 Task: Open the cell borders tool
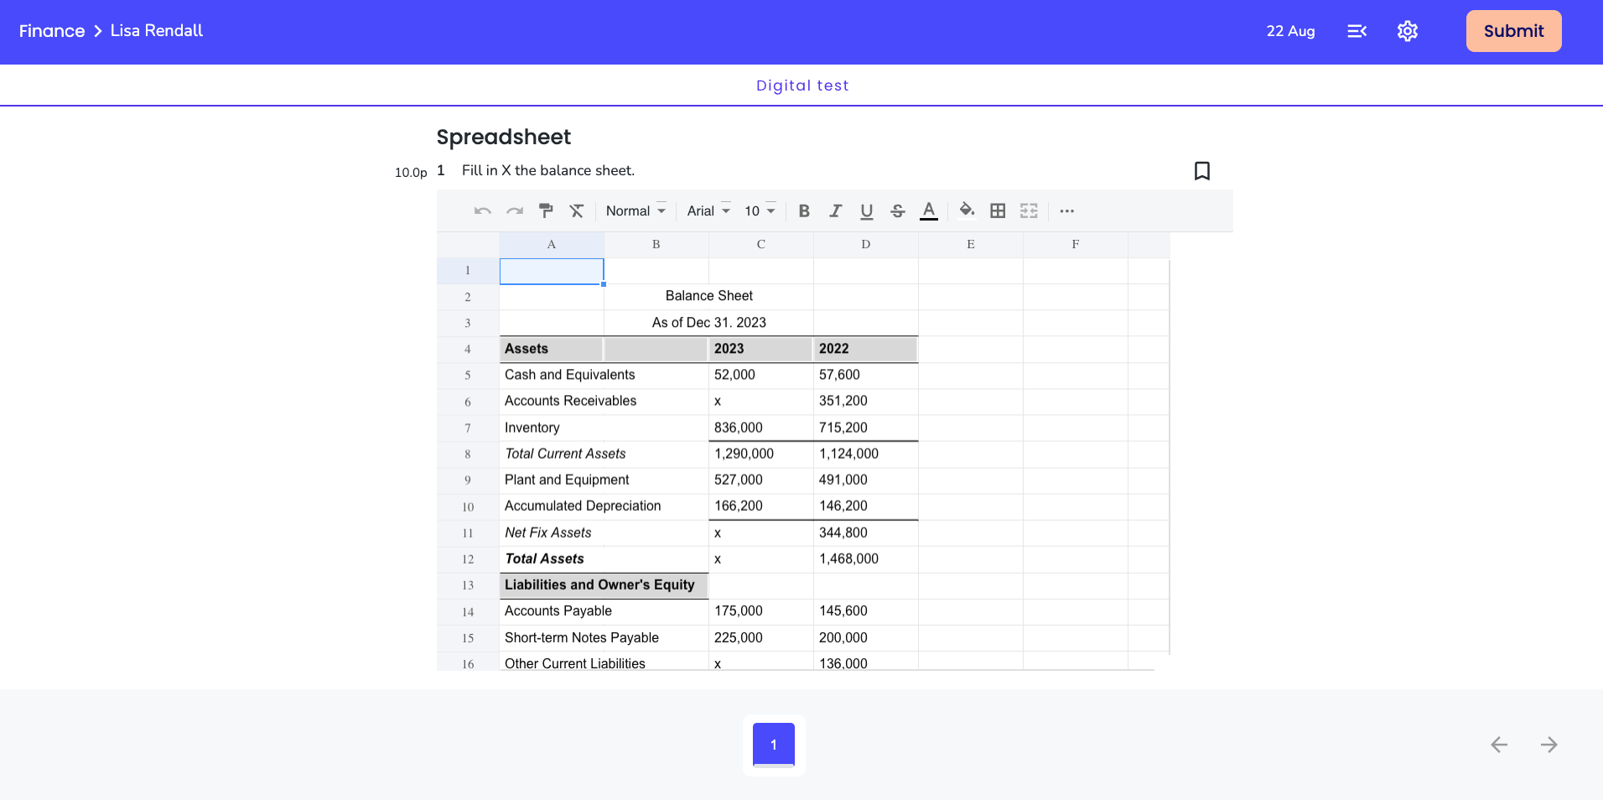pos(998,211)
